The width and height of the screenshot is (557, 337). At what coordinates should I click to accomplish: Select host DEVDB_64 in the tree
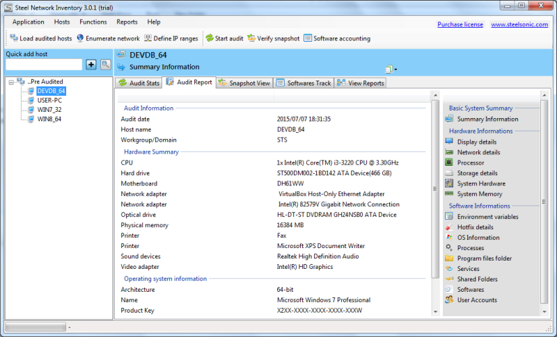[51, 91]
